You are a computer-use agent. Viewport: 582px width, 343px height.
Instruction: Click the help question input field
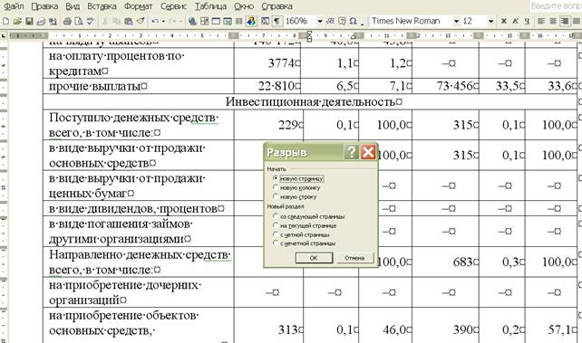click(556, 6)
